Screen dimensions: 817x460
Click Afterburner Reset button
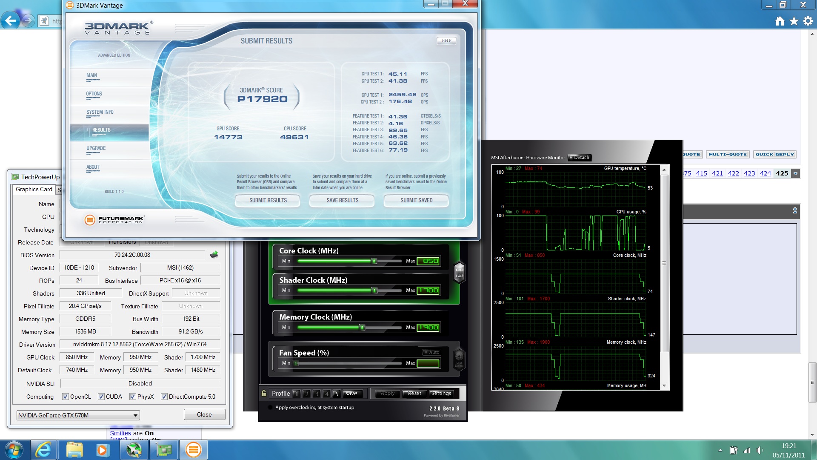[x=414, y=394]
